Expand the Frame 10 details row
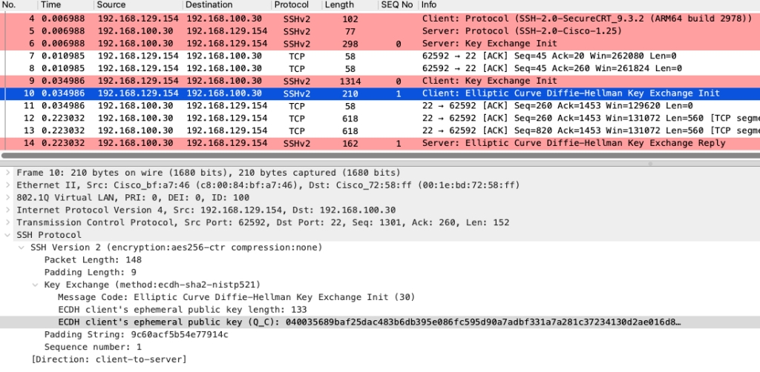The width and height of the screenshot is (760, 372). click(x=7, y=172)
